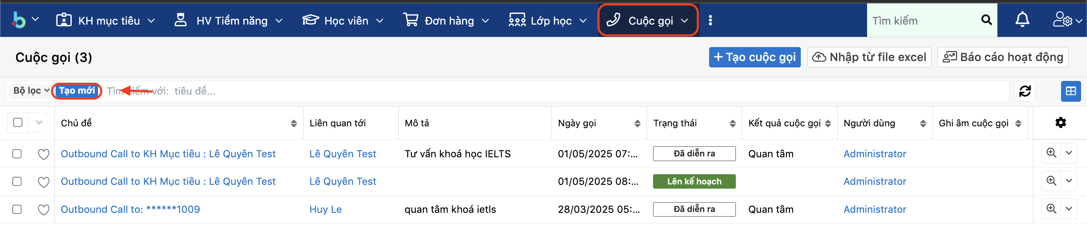Select the ******1009 call row checkbox
The width and height of the screenshot is (1087, 234).
click(17, 209)
